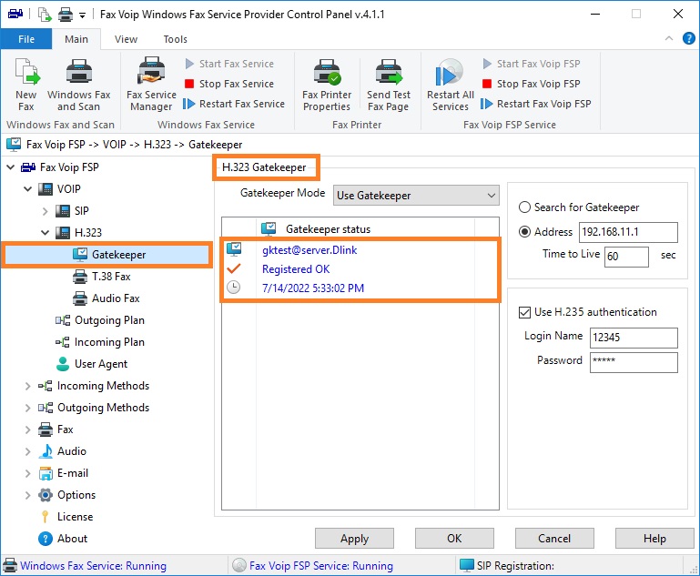700x576 pixels.
Task: Expand the Fax tree node
Action: tap(27, 429)
